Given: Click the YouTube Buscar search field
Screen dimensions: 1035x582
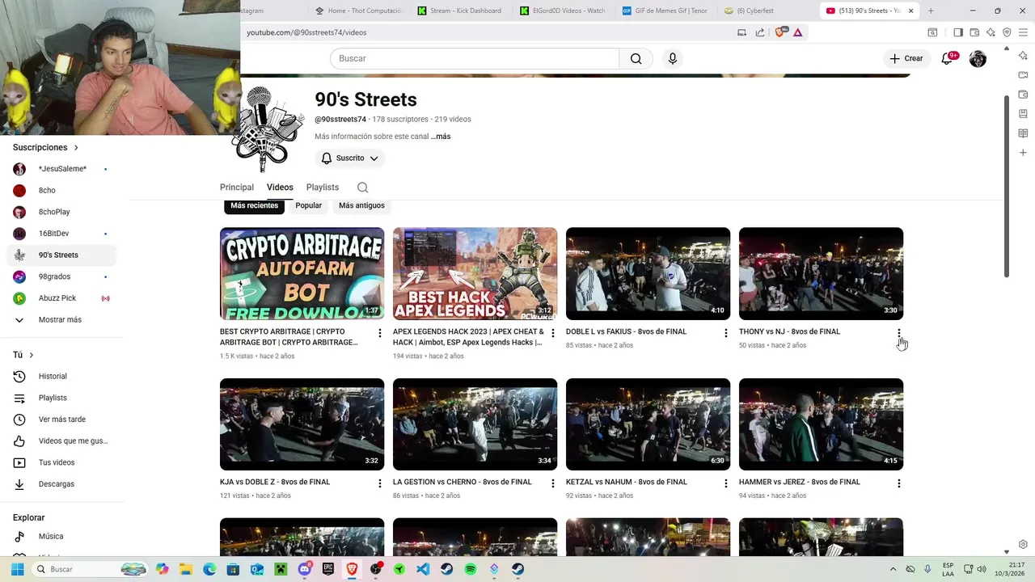Looking at the screenshot, I should 475,58.
